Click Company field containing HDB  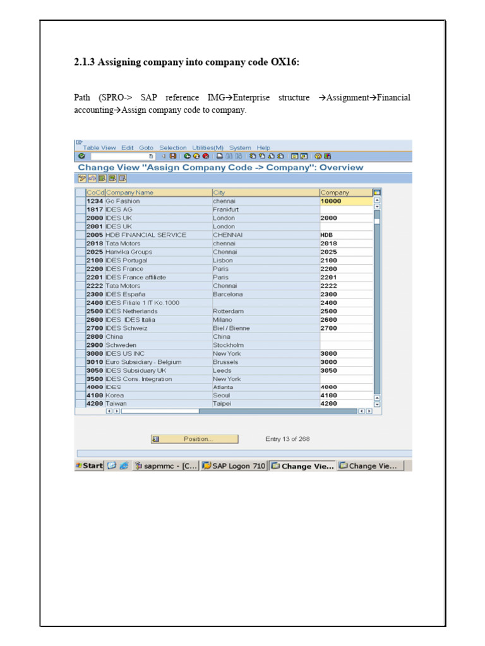pos(346,235)
